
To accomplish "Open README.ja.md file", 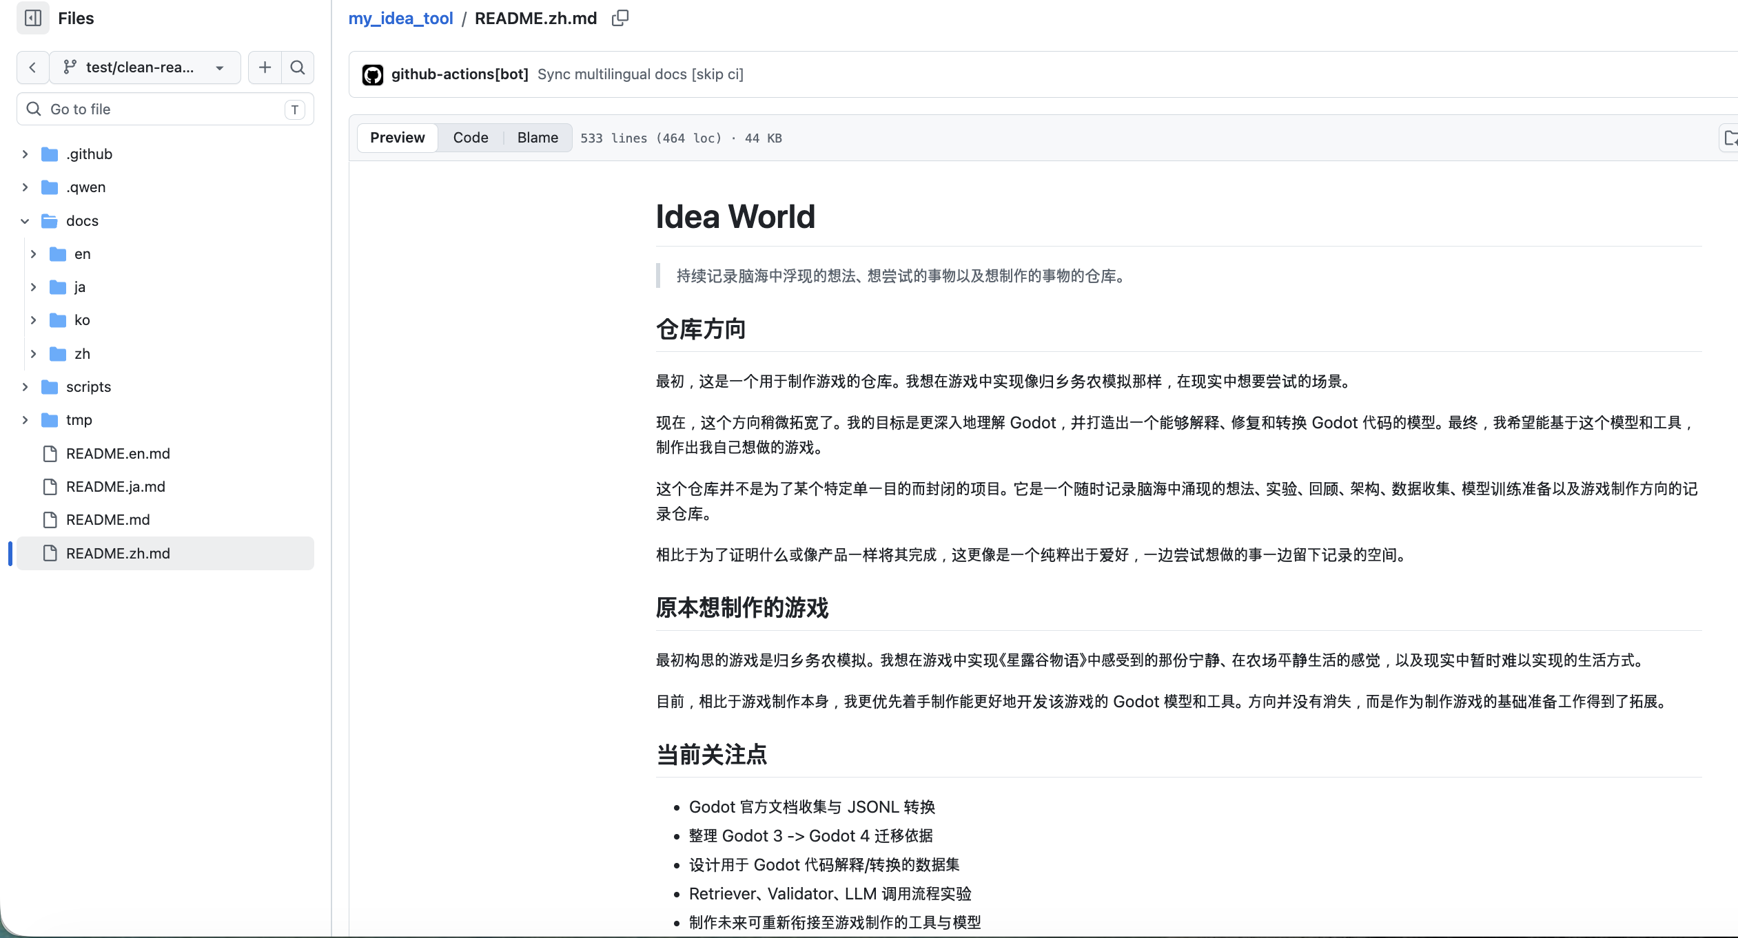I will tap(116, 487).
